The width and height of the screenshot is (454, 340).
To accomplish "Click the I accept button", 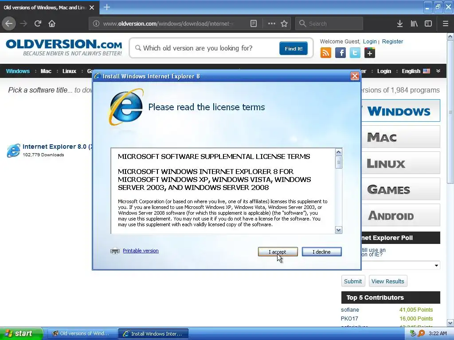I will 278,251.
